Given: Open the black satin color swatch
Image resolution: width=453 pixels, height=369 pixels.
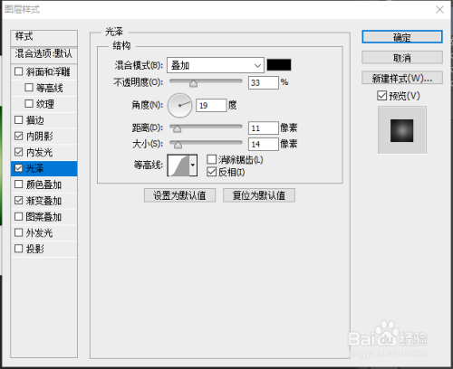Looking at the screenshot, I should (x=279, y=65).
